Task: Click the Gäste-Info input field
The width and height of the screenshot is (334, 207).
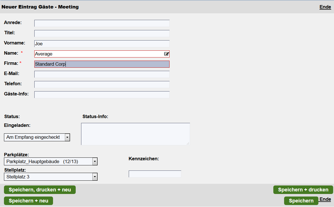Action: pyautogui.click(x=102, y=95)
